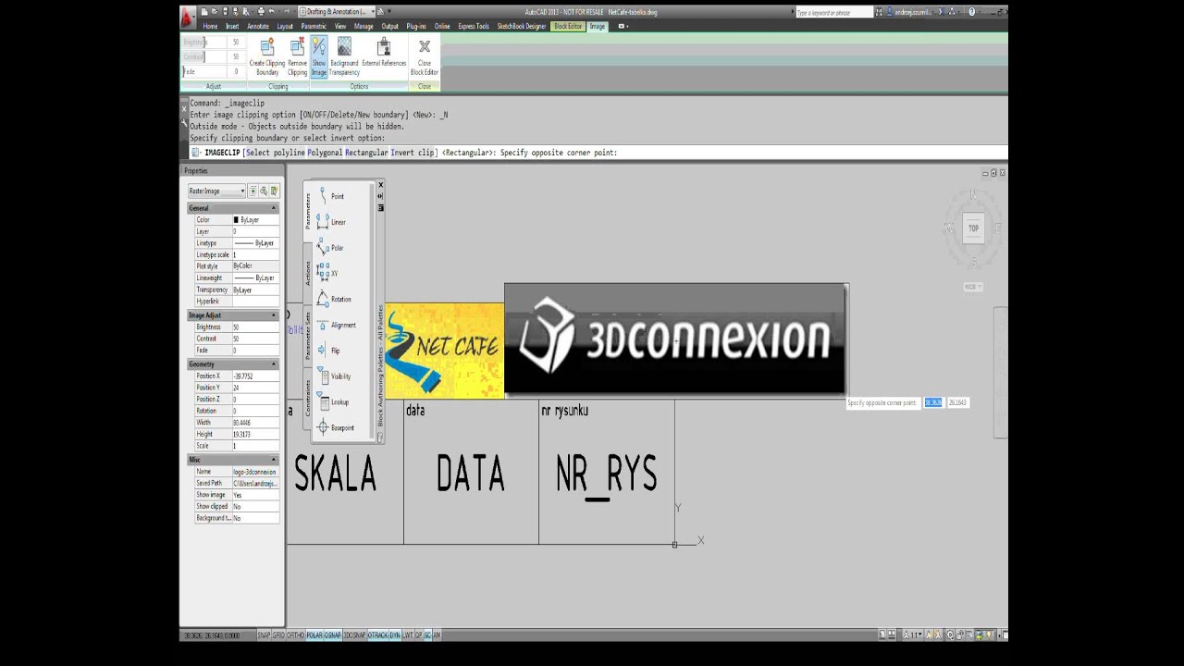
Task: Click the Polygonal option in command line
Action: (x=325, y=153)
